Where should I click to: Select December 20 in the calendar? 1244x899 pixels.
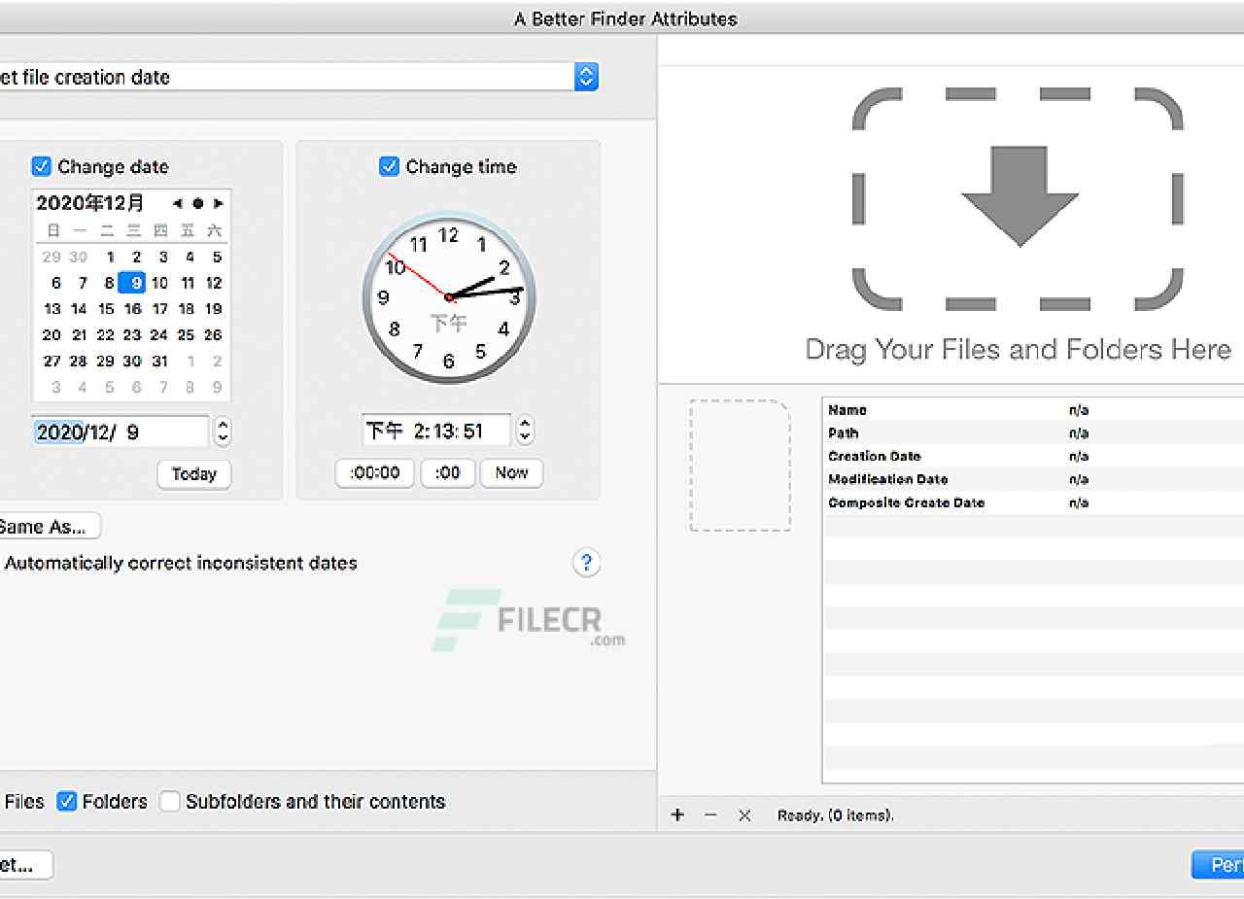pyautogui.click(x=52, y=334)
